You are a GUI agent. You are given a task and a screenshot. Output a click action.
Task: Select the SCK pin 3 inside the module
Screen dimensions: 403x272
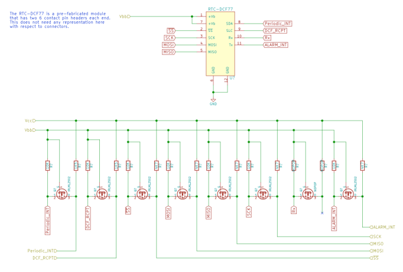(x=212, y=37)
